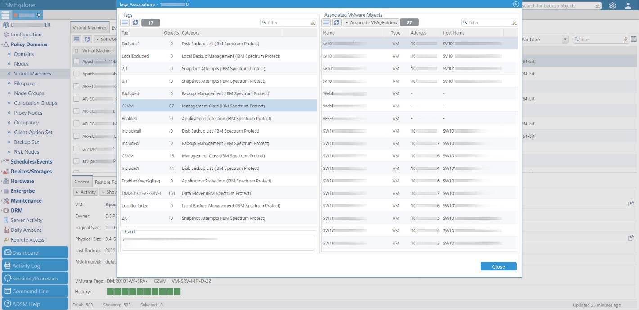Open settings gear in the top bar

[x=612, y=6]
